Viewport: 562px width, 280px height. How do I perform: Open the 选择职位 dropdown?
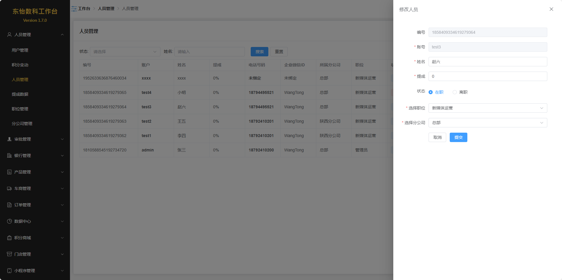(x=488, y=108)
